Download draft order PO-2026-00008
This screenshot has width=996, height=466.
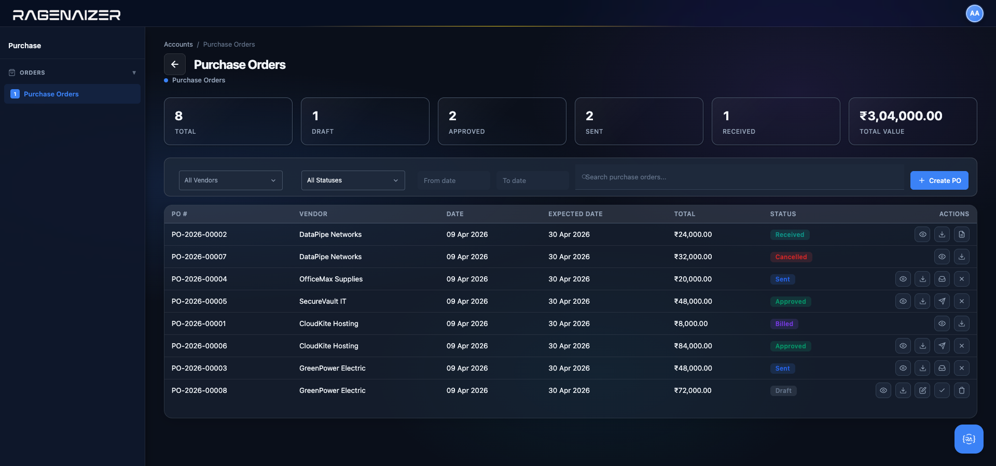pyautogui.click(x=903, y=390)
